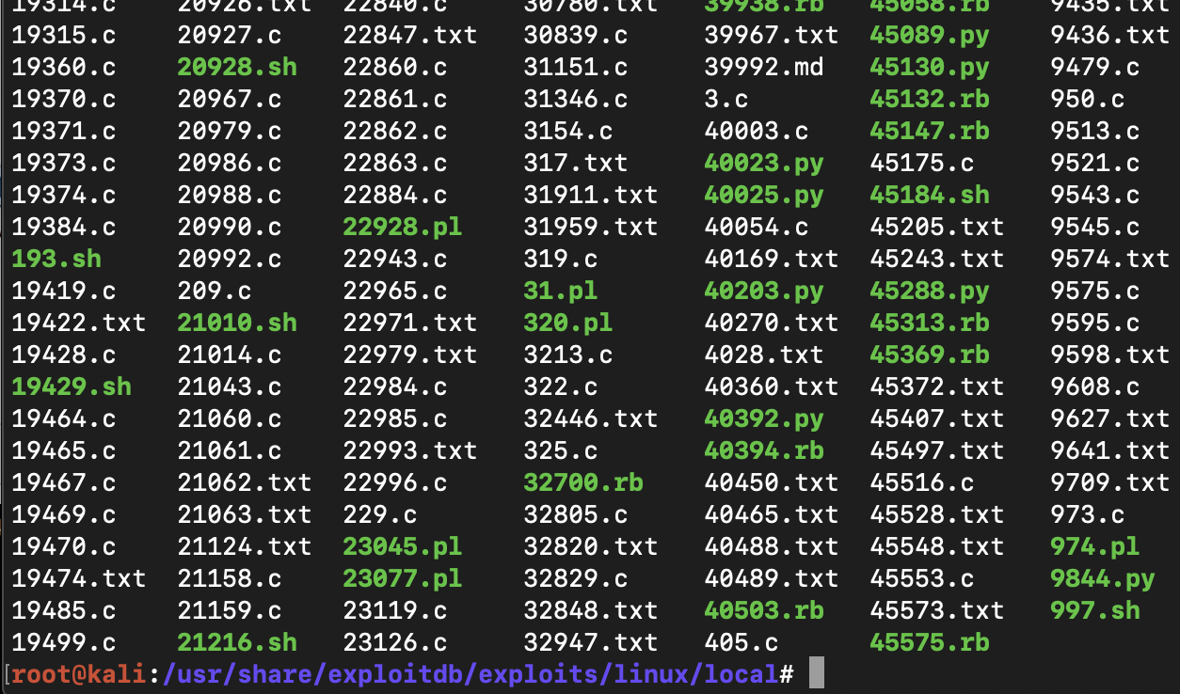The width and height of the screenshot is (1180, 694).
Task: Select the 21216.sh file in the listing
Action: [x=236, y=642]
